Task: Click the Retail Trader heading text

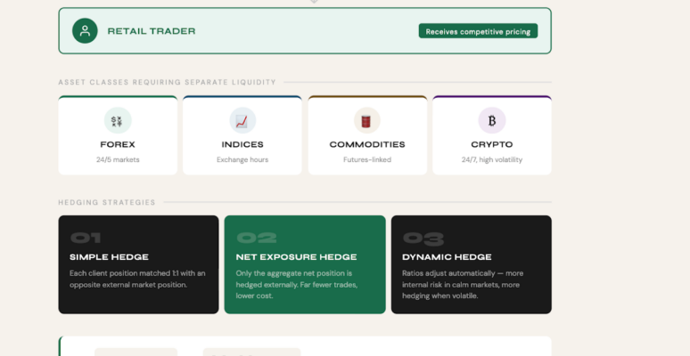Action: click(x=152, y=31)
